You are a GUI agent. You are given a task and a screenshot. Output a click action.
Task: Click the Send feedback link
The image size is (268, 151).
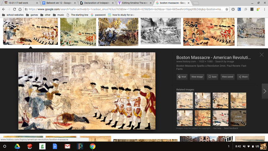click(x=231, y=128)
